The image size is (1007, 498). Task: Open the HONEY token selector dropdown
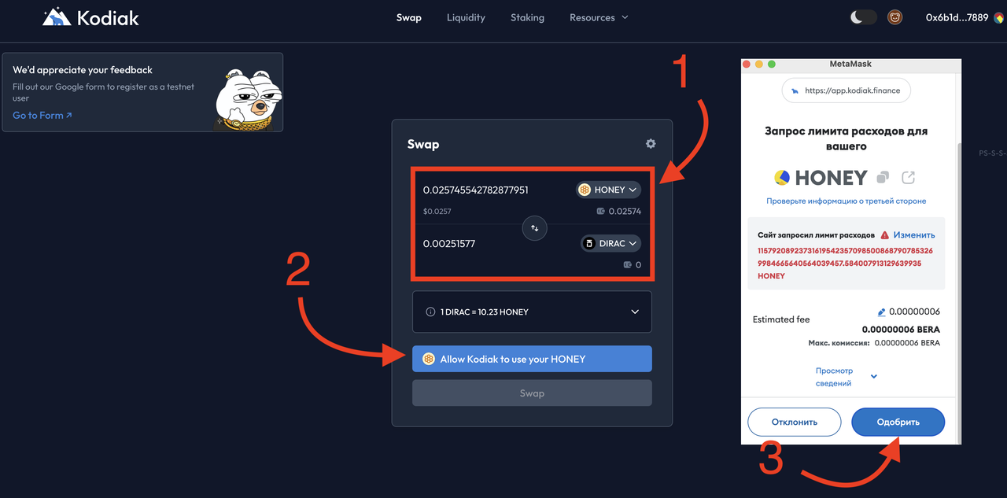point(608,190)
